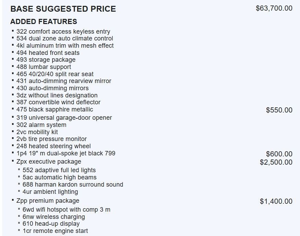Select the $550.00 paint price
The image size is (300, 236).
coord(279,110)
